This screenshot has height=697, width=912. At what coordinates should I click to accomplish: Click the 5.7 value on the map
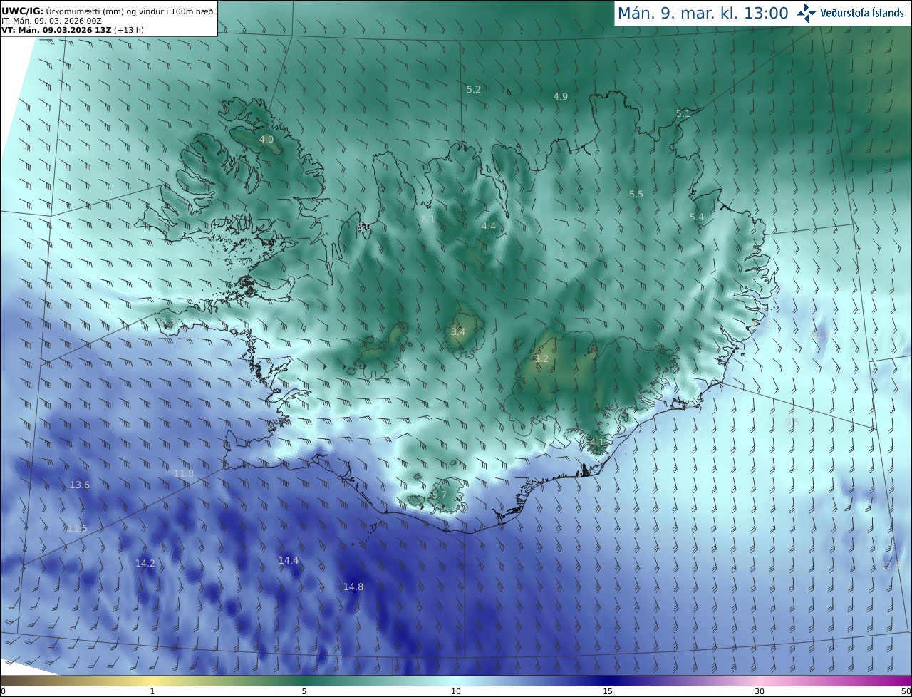pos(440,495)
